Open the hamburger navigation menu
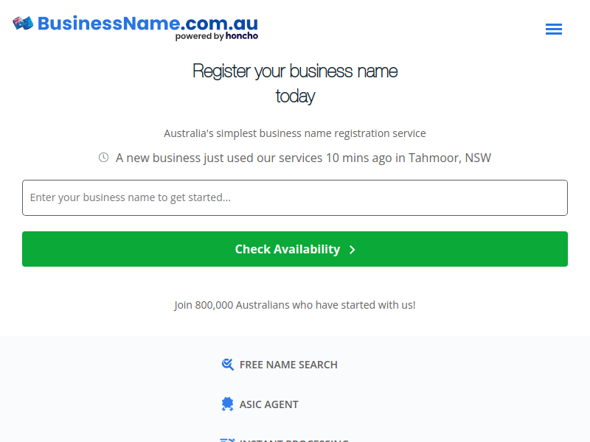Image resolution: width=590 pixels, height=442 pixels. [x=554, y=29]
